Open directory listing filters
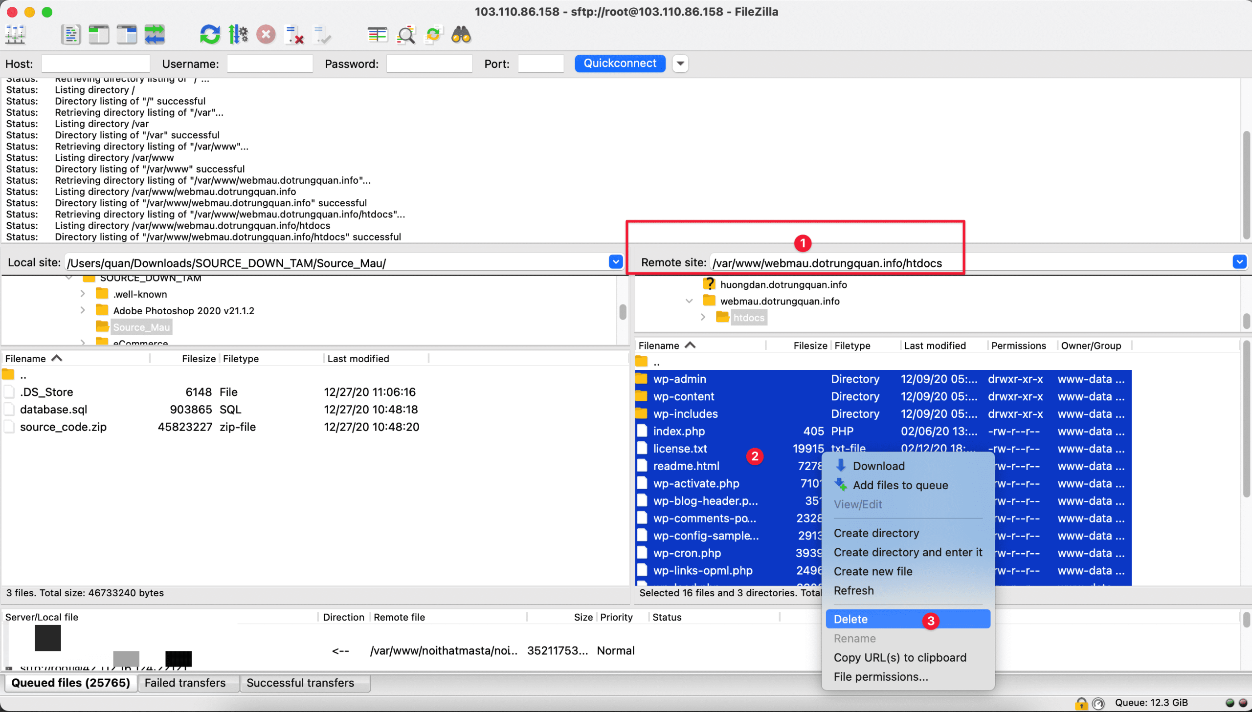This screenshot has width=1252, height=712. 378,34
